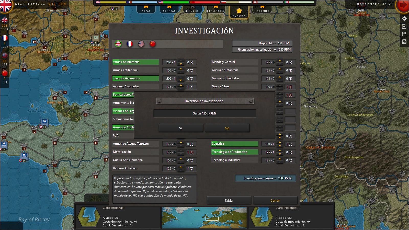
Task: Increase Guerra Antisubmarina investment with up arrow
Action: click(181, 159)
